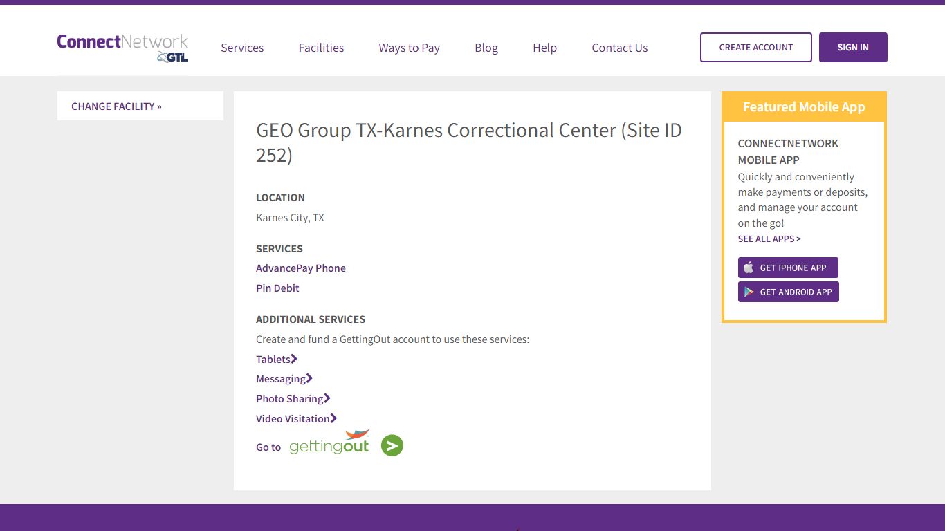Click the ConnectNetwork Mobile App title
This screenshot has height=531, width=945.
click(x=788, y=151)
